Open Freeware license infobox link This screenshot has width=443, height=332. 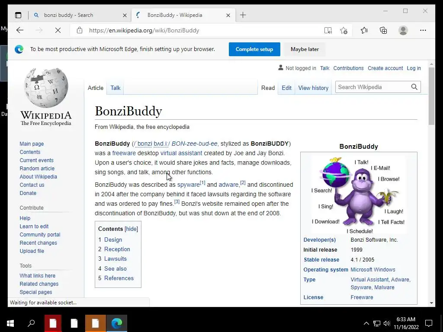(x=362, y=297)
